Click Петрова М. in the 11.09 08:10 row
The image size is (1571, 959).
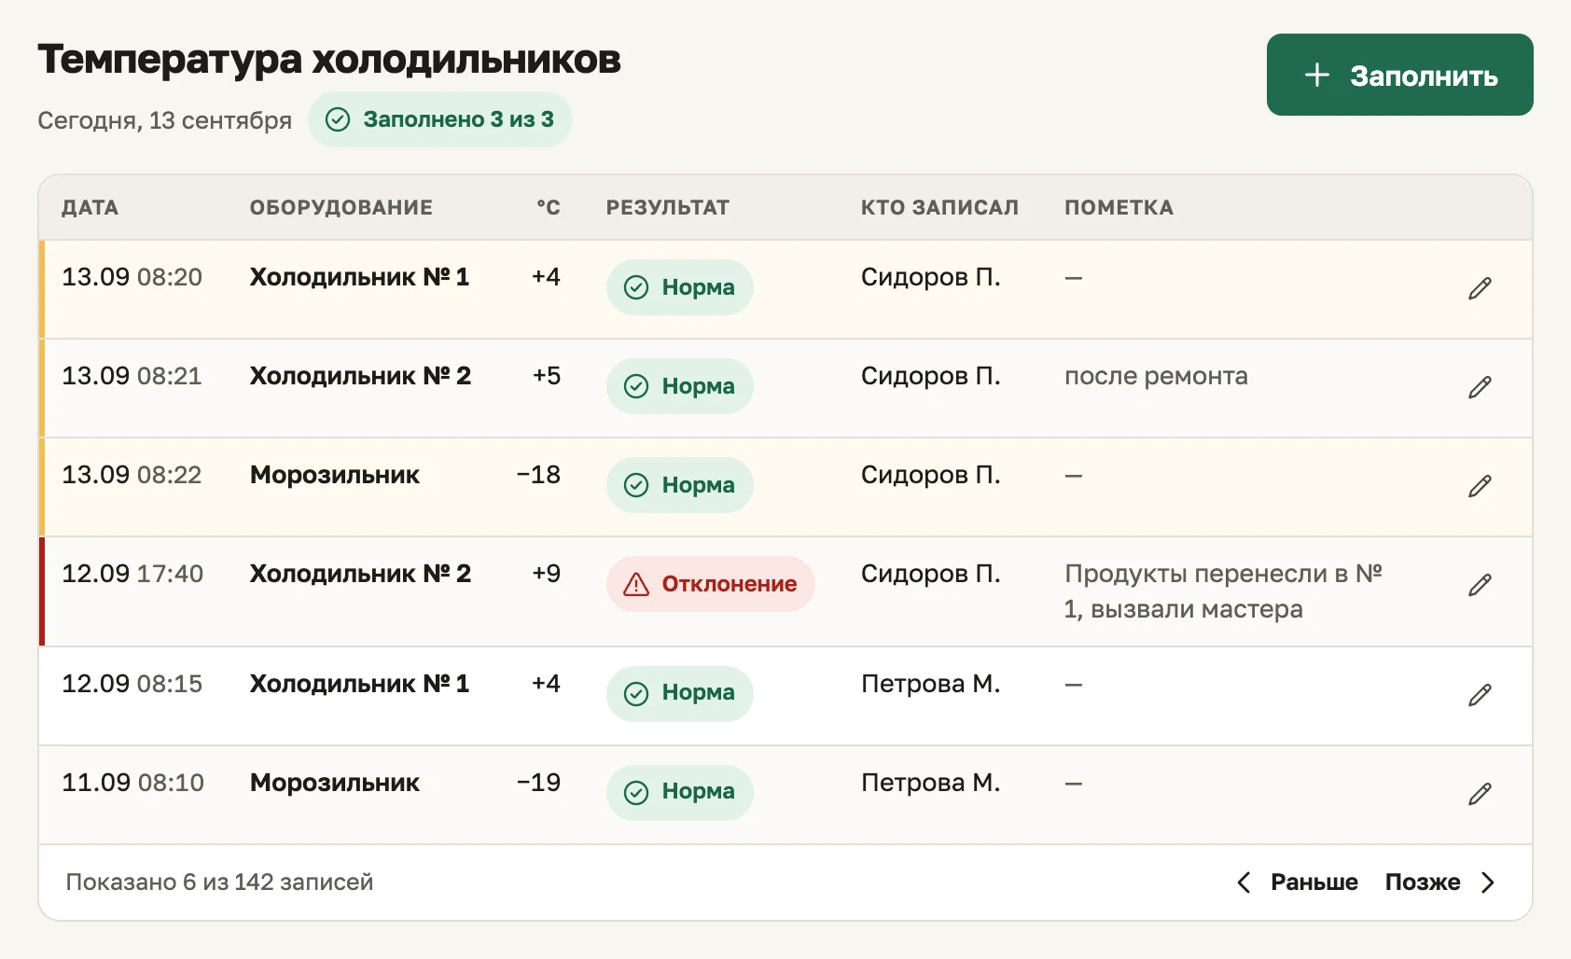[x=930, y=783]
